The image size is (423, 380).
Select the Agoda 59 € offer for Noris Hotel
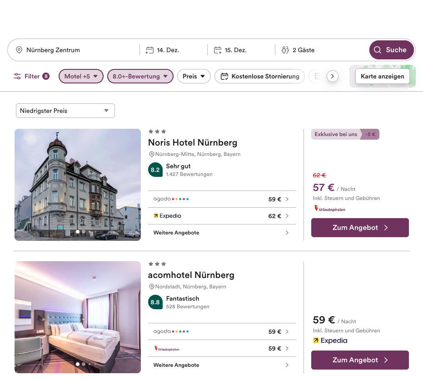[221, 199]
